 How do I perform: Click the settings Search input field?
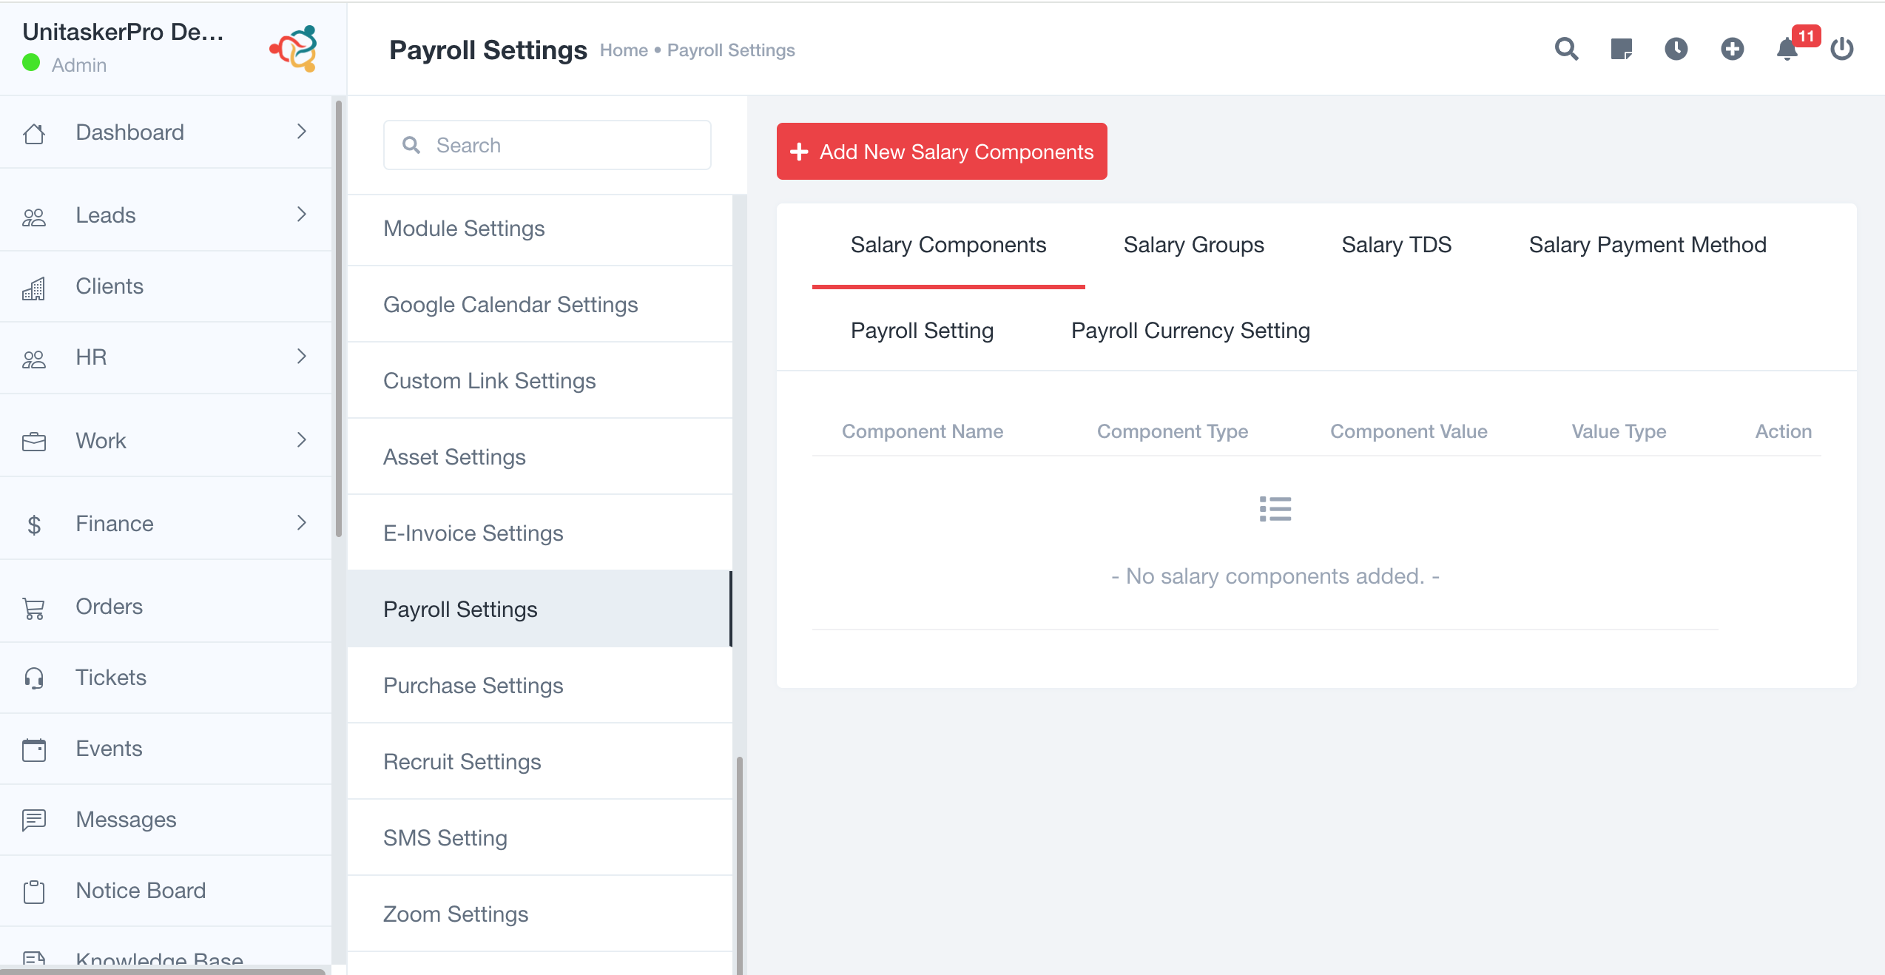click(x=547, y=145)
